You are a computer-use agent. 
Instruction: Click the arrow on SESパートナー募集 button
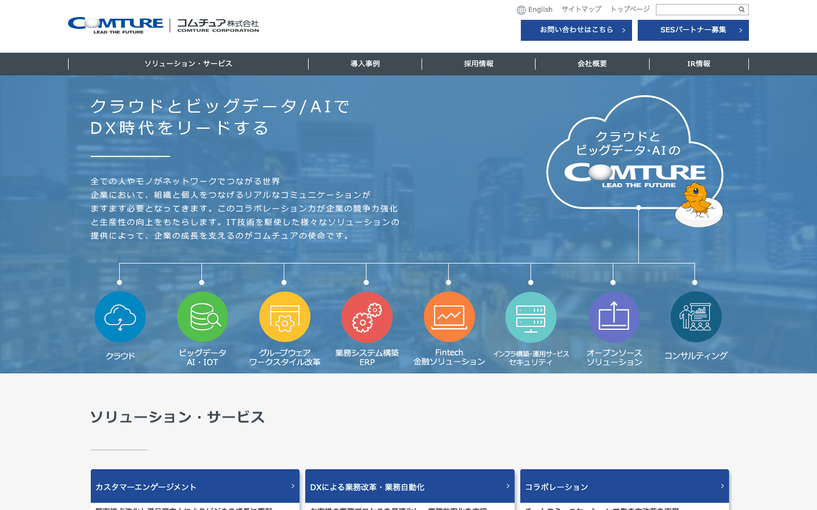(x=740, y=30)
